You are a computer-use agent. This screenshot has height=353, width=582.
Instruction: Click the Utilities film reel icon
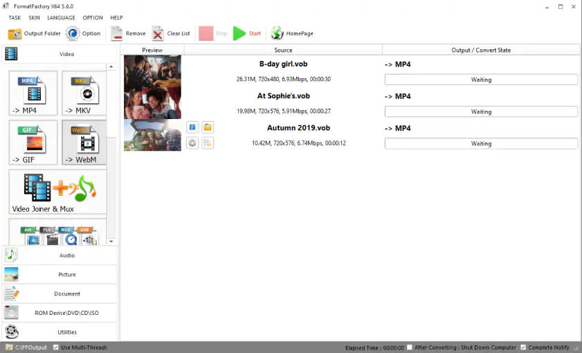click(x=11, y=332)
